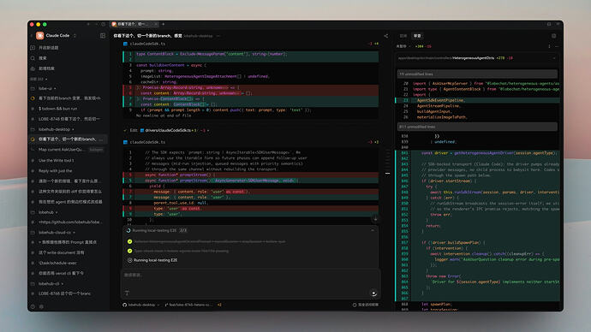Click the permission mode toggle in status bar
This screenshot has height=332, width=591.
[x=365, y=305]
